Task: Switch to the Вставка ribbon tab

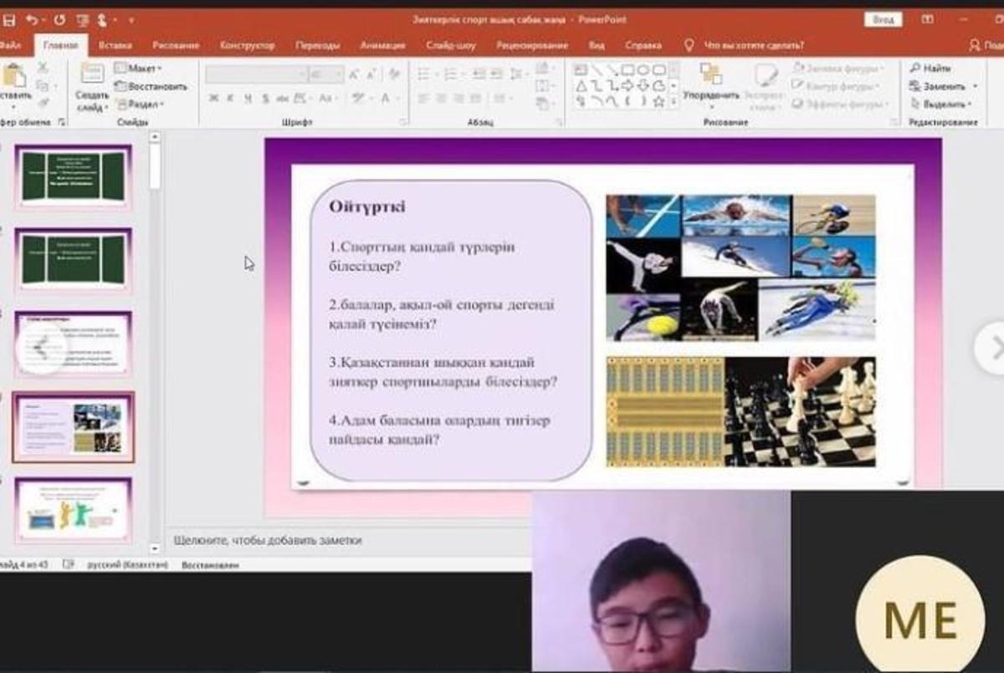Action: coord(115,45)
